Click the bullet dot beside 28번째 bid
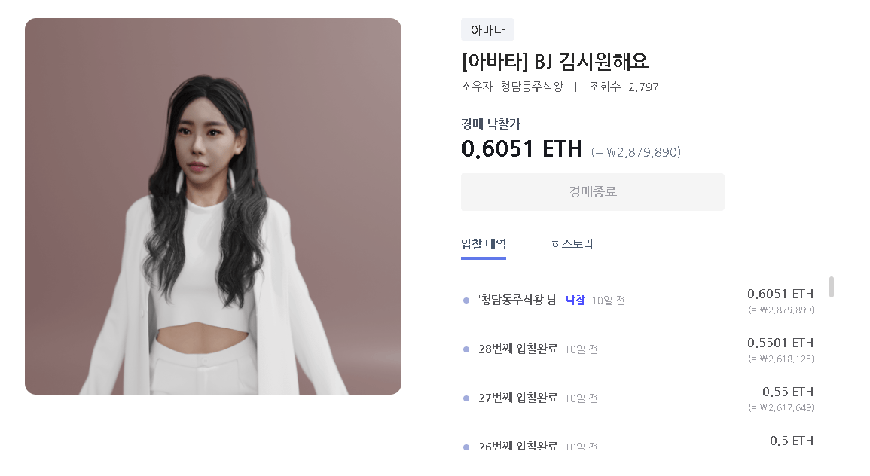The width and height of the screenshot is (870, 476). (466, 349)
